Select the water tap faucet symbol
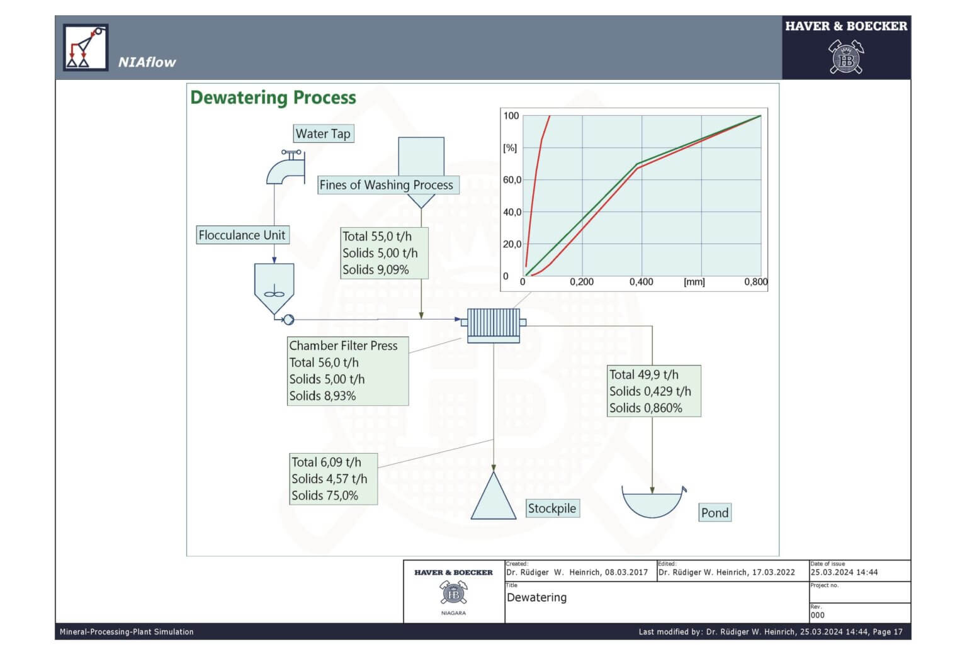Image resolution: width=967 pixels, height=655 pixels. tap(286, 167)
